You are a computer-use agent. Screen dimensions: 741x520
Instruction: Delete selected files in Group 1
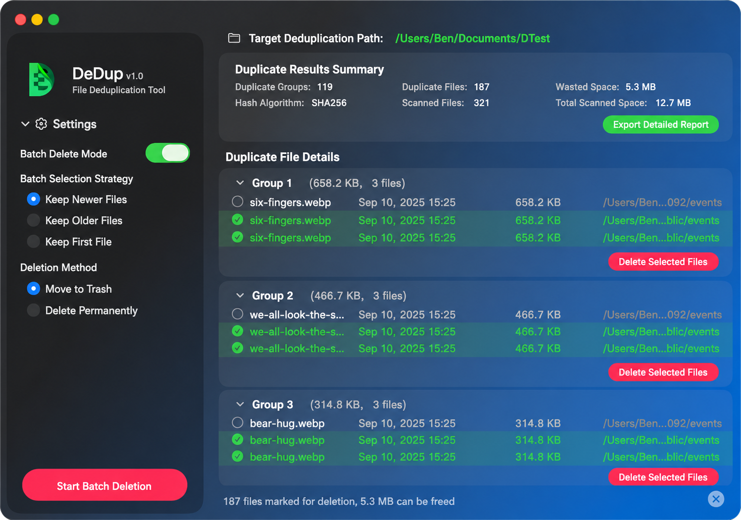coord(663,261)
